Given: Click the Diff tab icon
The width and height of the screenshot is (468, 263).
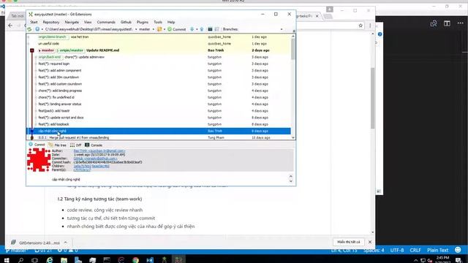Looking at the screenshot, I should point(72,145).
